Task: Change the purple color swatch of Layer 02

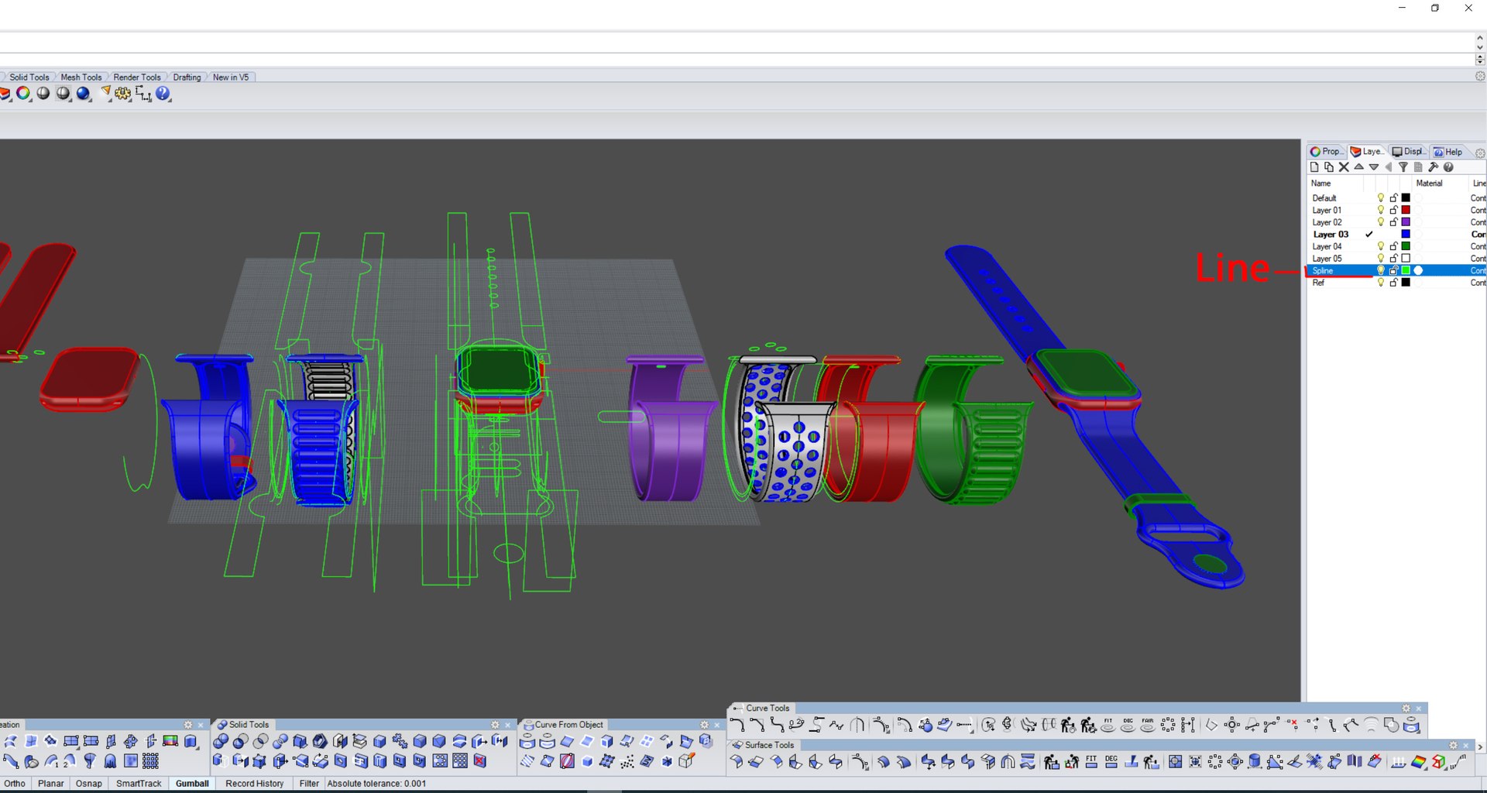Action: click(1406, 222)
